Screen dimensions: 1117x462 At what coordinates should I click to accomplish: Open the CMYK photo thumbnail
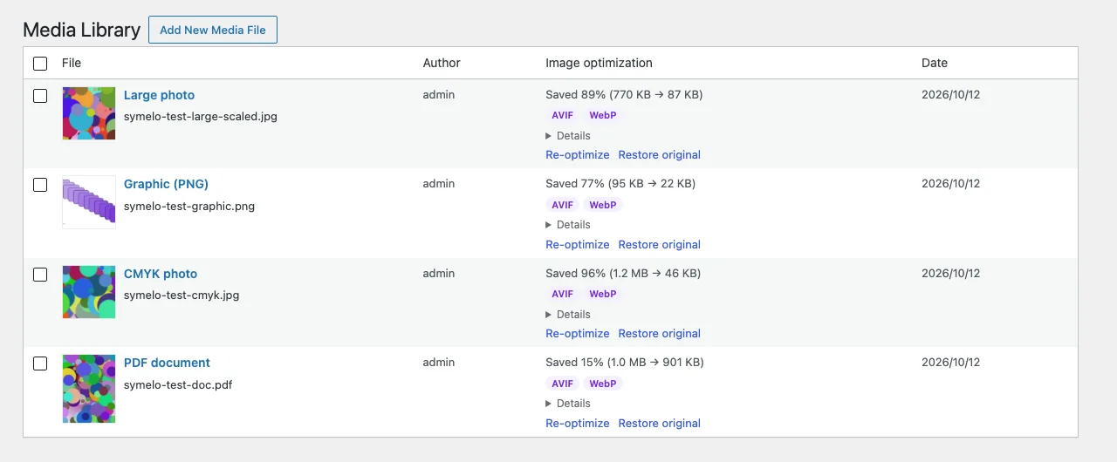click(89, 292)
